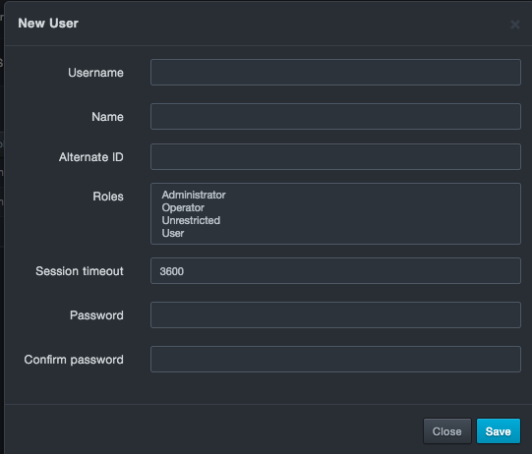Viewport: 532px width, 454px height.
Task: Click the Confirm password label text
Action: [74, 360]
